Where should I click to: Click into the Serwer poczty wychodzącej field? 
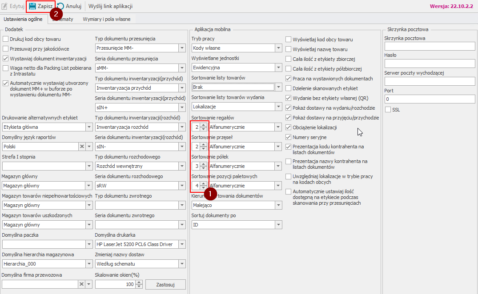[x=430, y=81]
